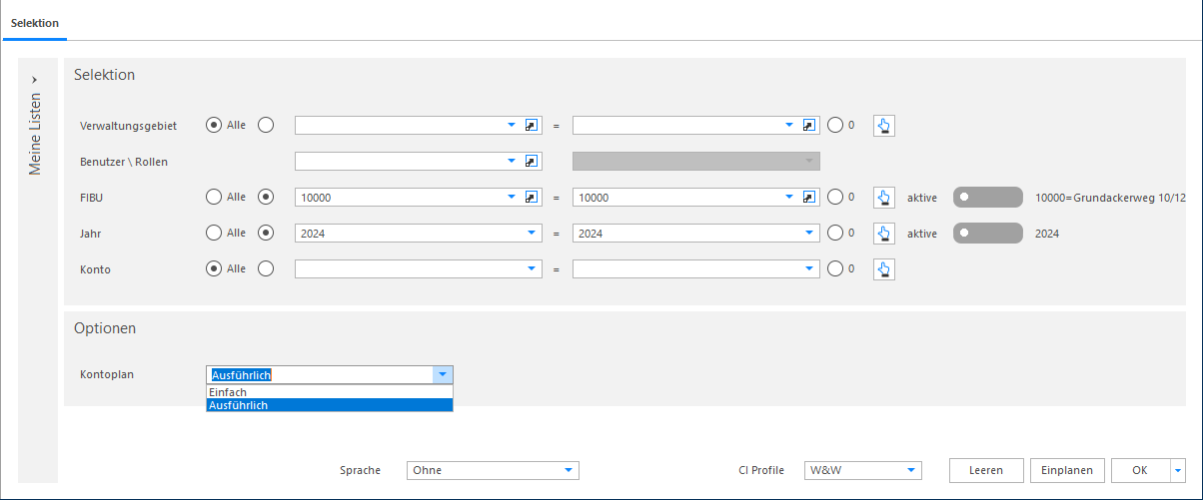Open second Jahr 2024 dropdown arrow

pyautogui.click(x=809, y=234)
